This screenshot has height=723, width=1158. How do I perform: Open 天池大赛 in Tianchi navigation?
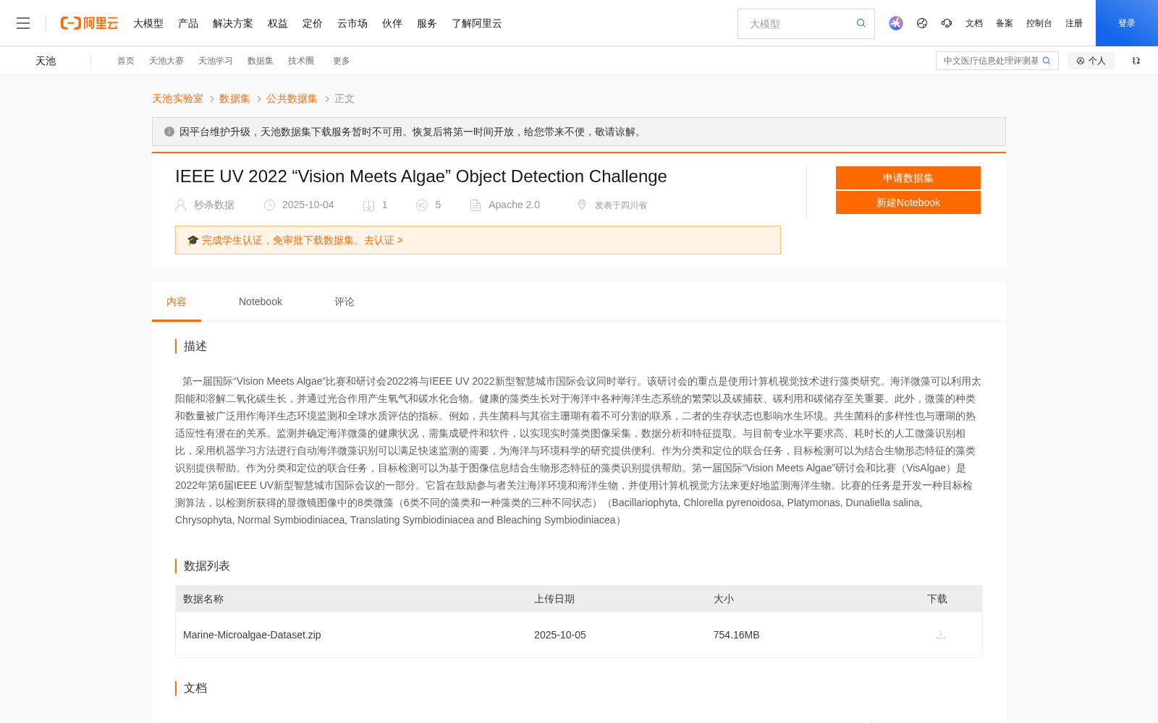166,61
